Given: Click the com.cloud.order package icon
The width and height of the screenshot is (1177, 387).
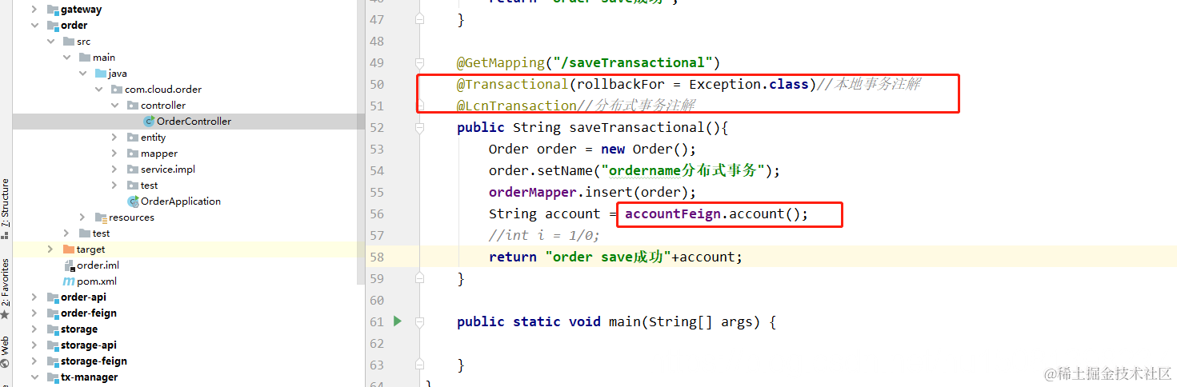Looking at the screenshot, I should pos(117,90).
